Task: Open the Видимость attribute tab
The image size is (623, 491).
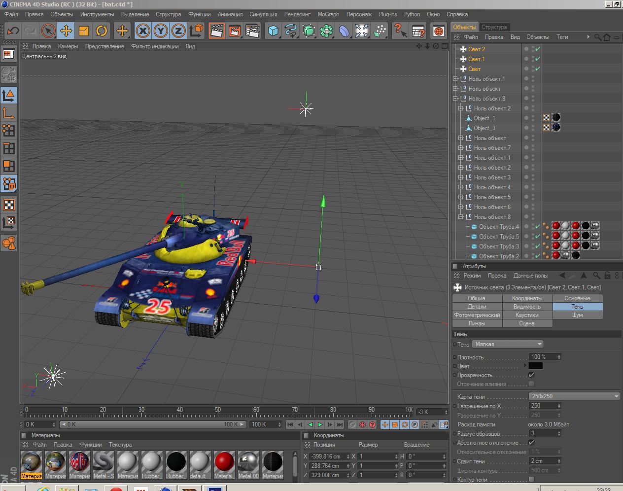Action: (x=527, y=307)
